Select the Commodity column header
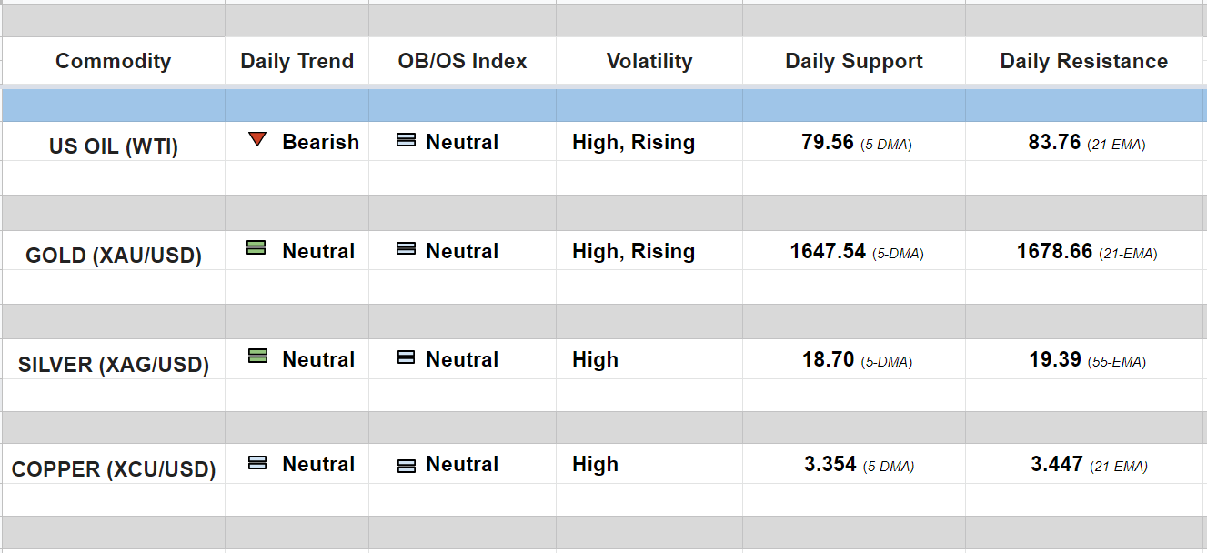This screenshot has height=553, width=1207. 113,62
